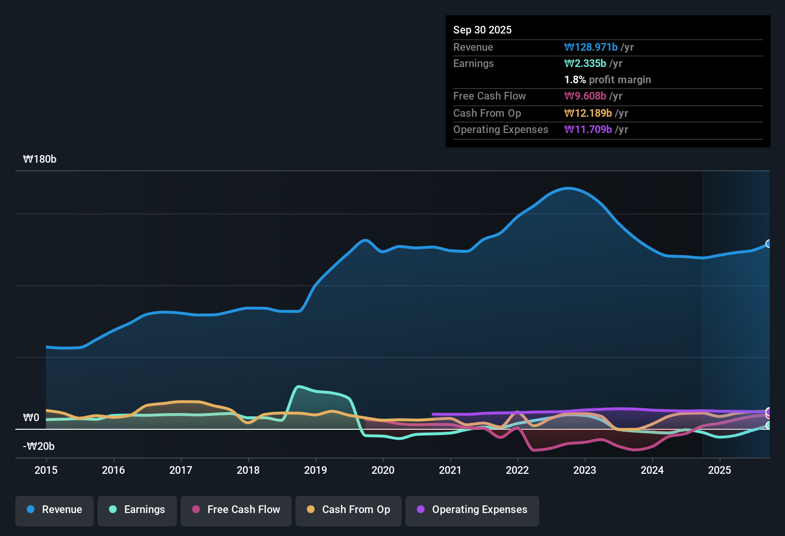Screen dimensions: 785x536
Task: Click the pink Free Cash Flow legend dot
Action: [196, 510]
